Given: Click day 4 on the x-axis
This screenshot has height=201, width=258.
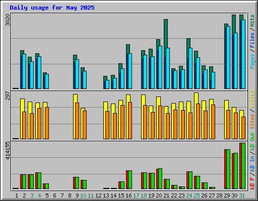Looking at the screenshot, I should [x=39, y=195].
